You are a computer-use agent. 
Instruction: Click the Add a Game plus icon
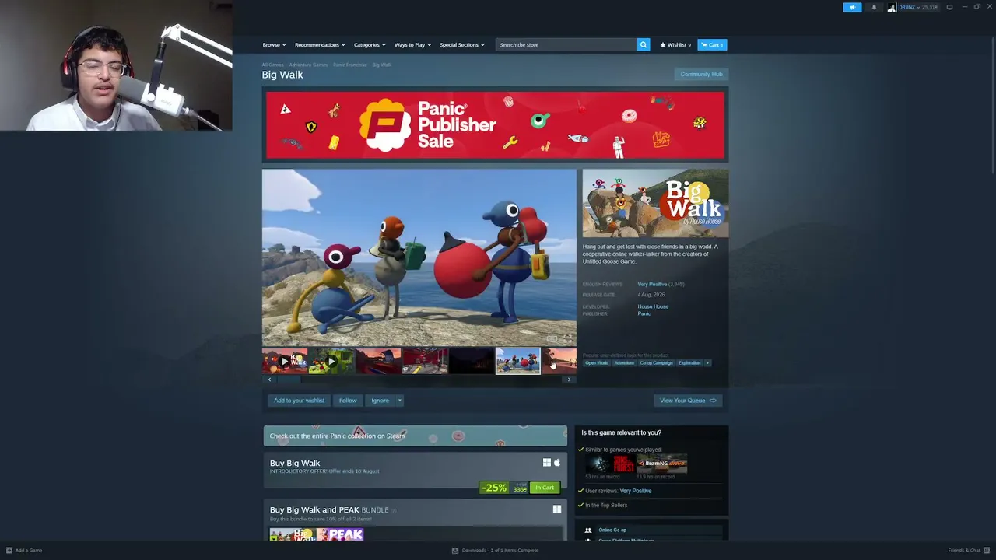(9, 550)
